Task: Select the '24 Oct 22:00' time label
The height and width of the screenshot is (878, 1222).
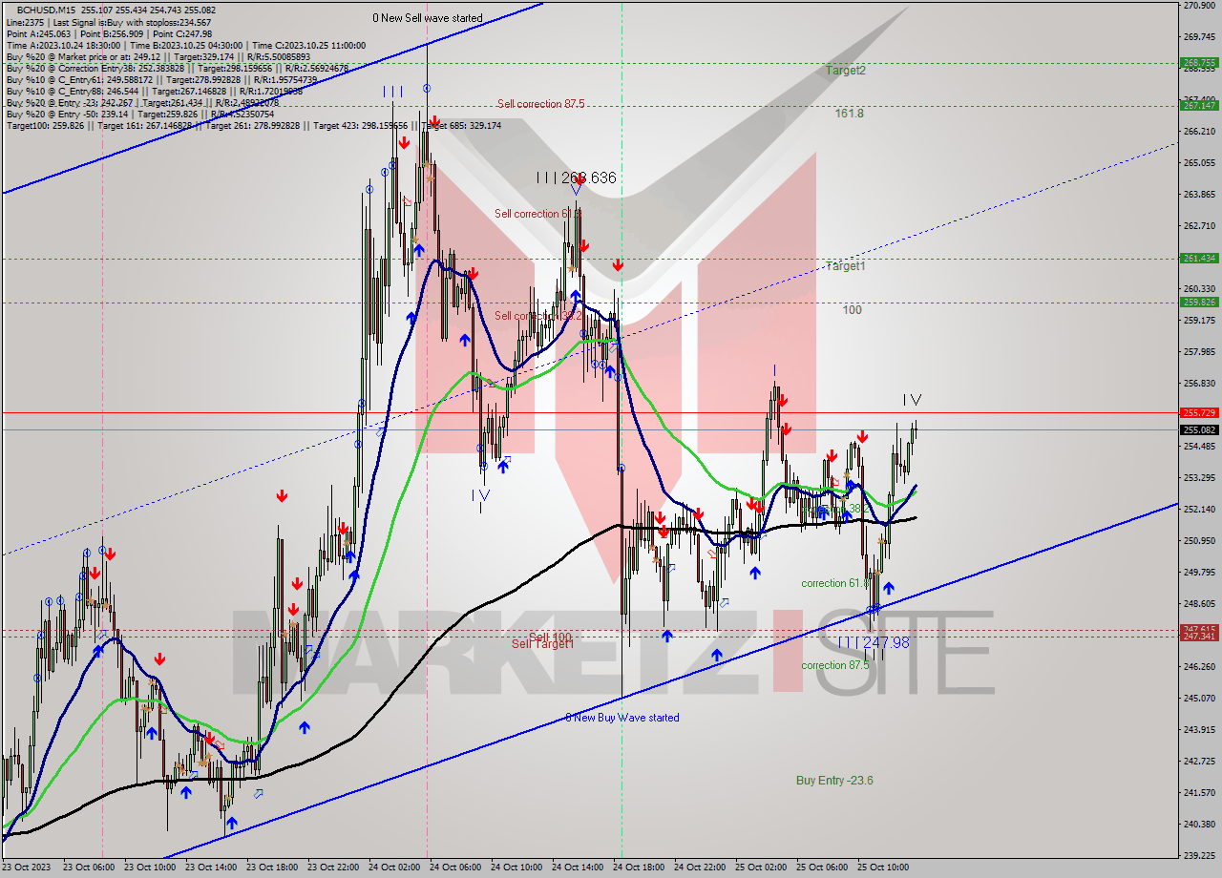Action: click(x=700, y=868)
